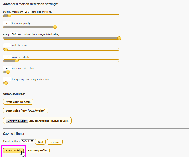Screen dimensions: 189x157
Task: Start your Webcam video source
Action: [18, 102]
